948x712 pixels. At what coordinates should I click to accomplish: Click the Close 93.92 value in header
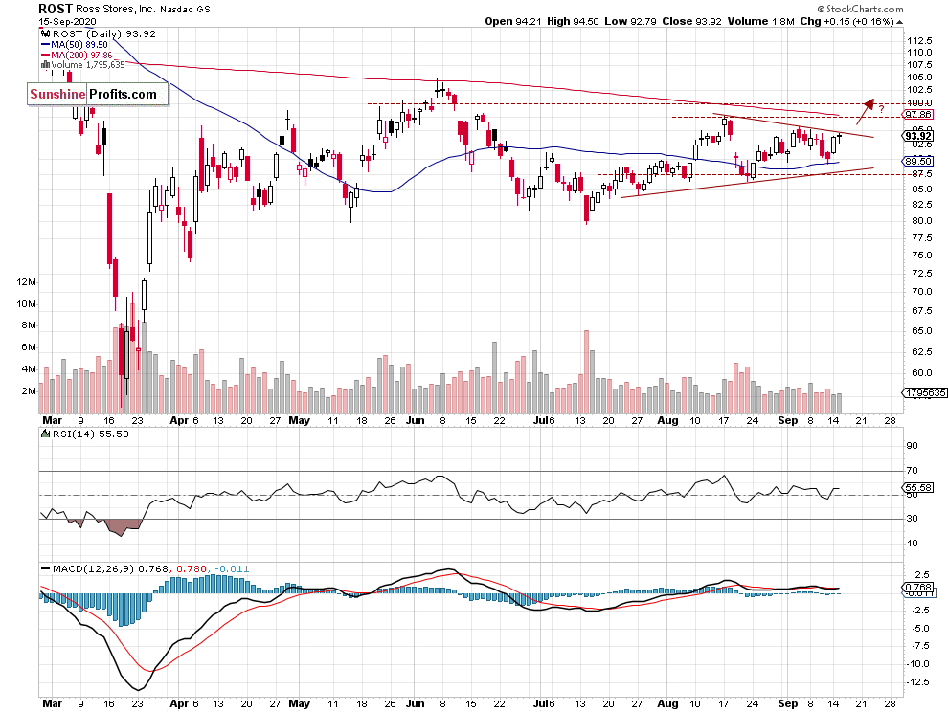[691, 21]
